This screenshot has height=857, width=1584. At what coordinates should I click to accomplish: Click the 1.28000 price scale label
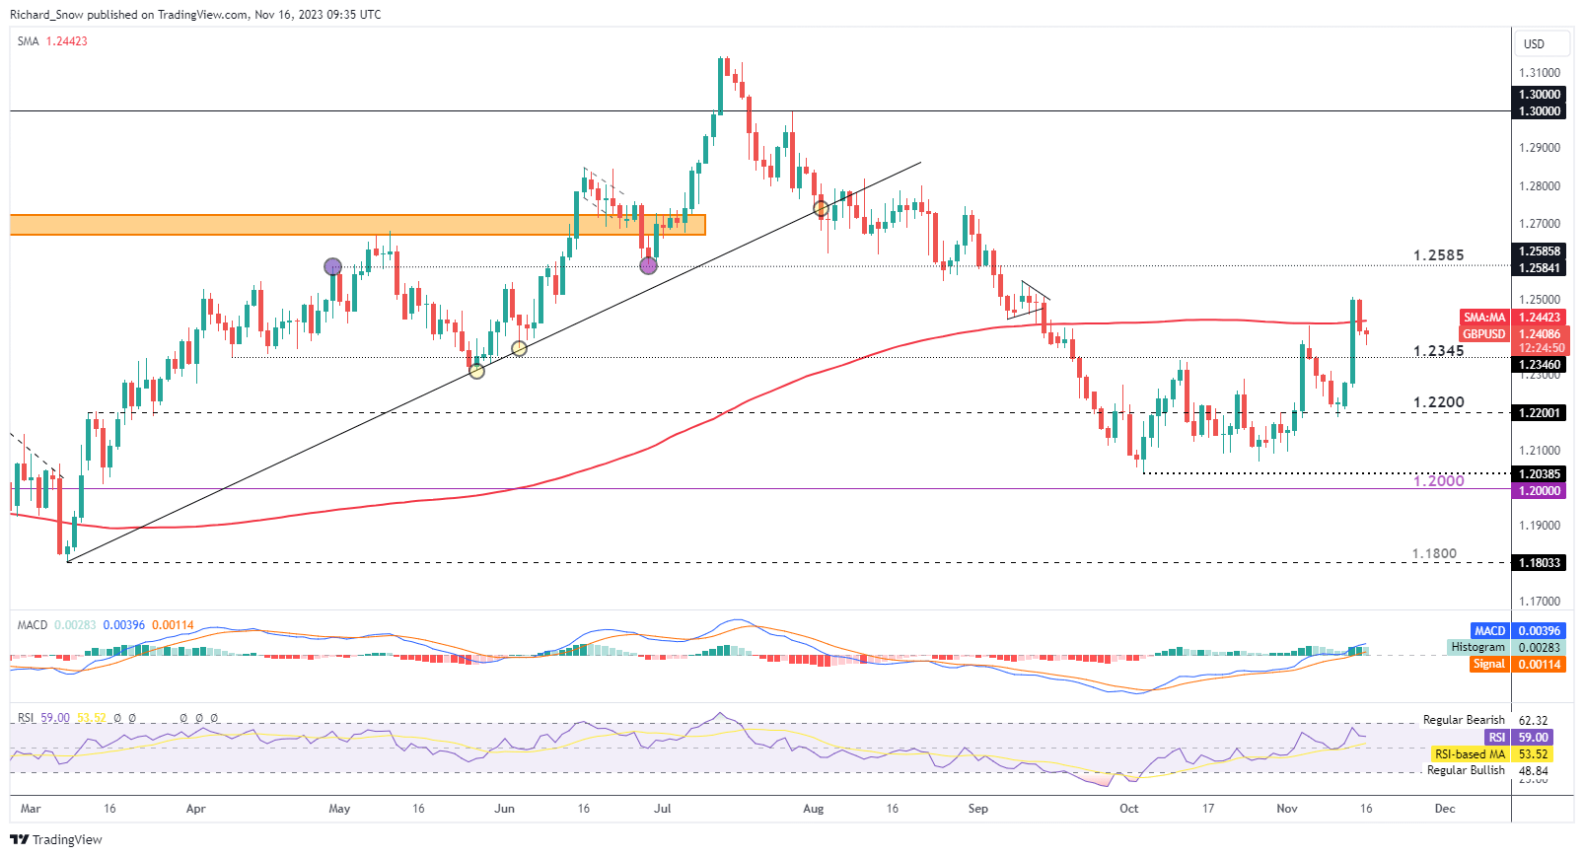click(1540, 186)
